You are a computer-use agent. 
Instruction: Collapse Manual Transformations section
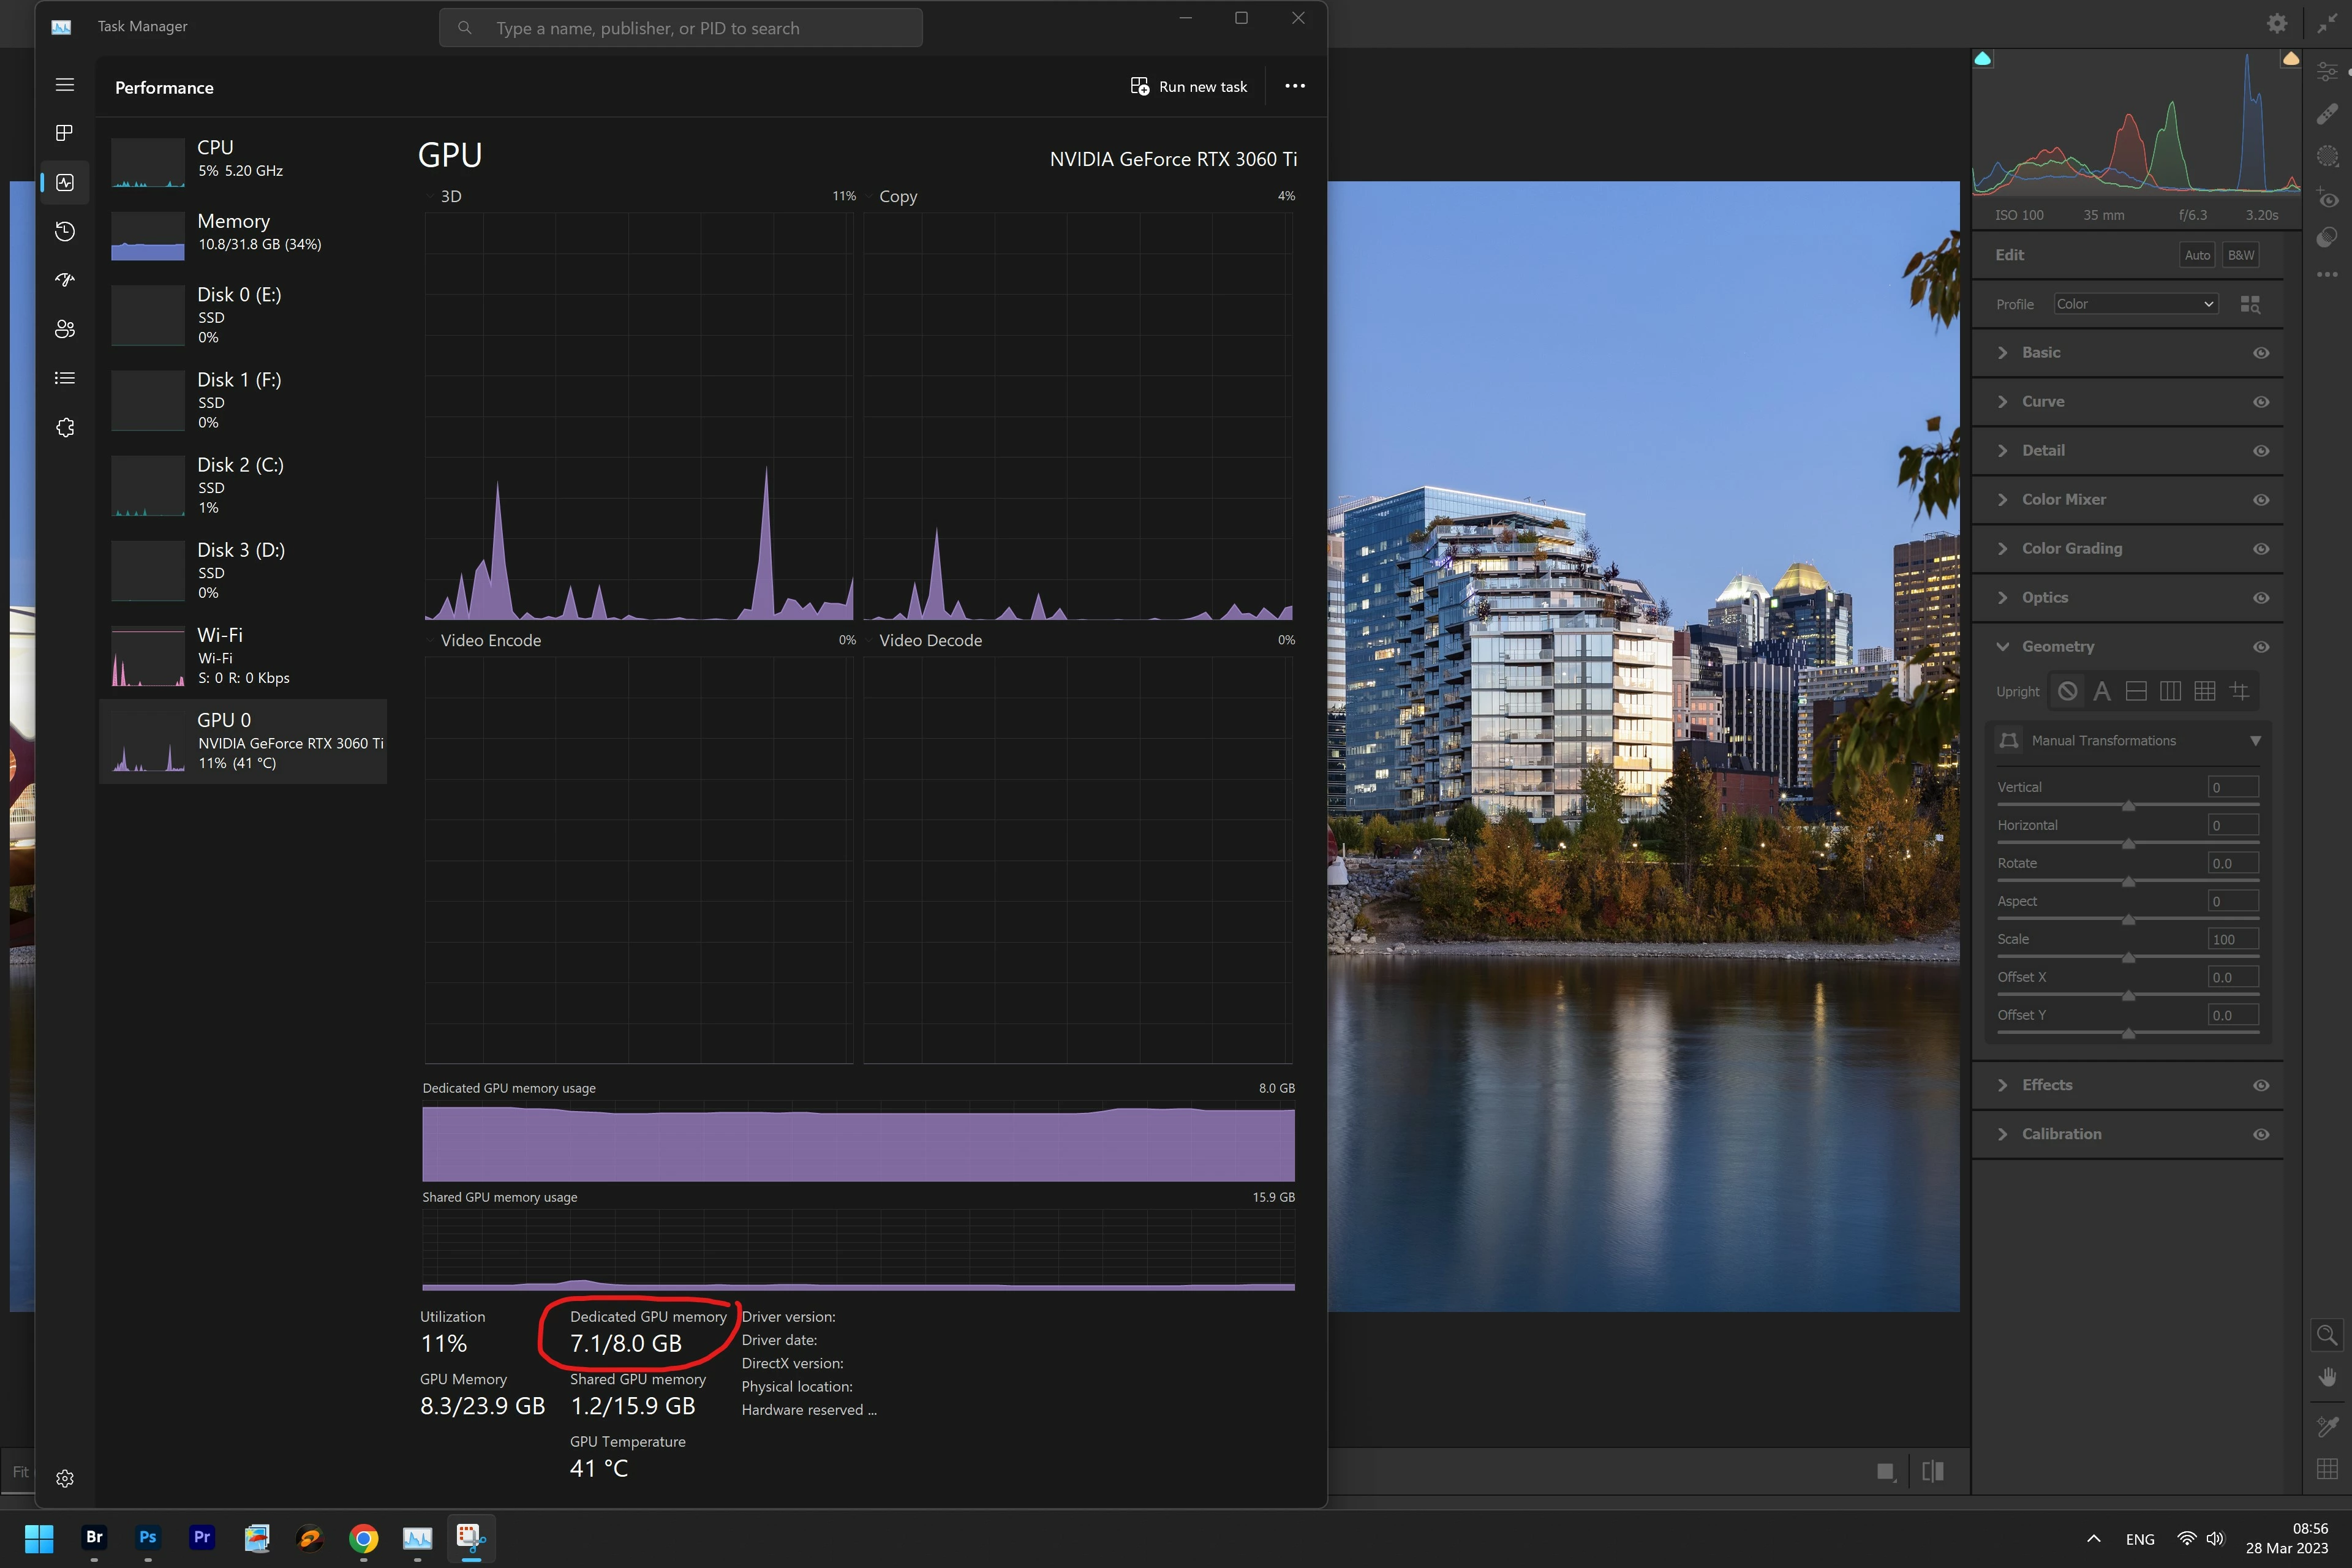[x=2255, y=741]
